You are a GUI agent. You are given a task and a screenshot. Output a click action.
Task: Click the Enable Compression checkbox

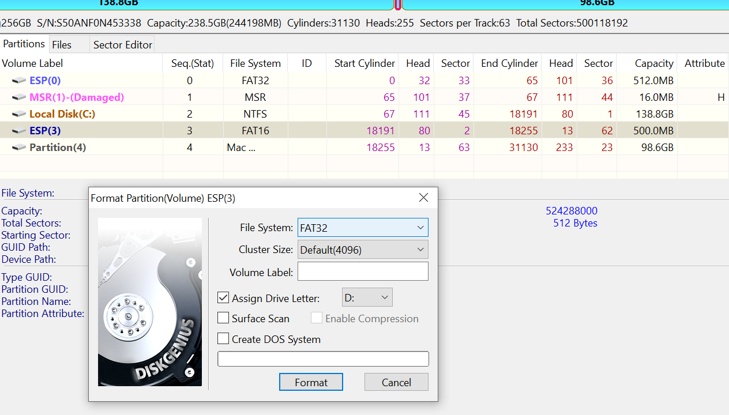tap(317, 318)
